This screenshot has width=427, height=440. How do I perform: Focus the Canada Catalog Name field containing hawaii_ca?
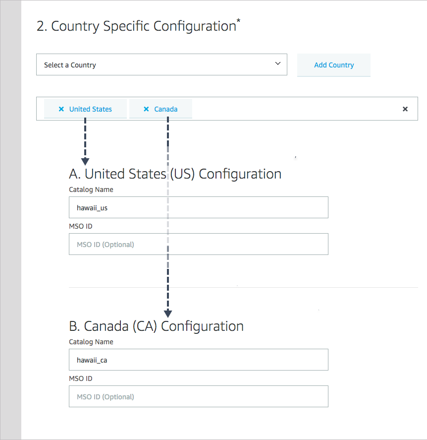198,360
